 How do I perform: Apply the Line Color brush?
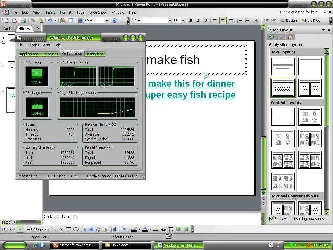click(x=134, y=229)
